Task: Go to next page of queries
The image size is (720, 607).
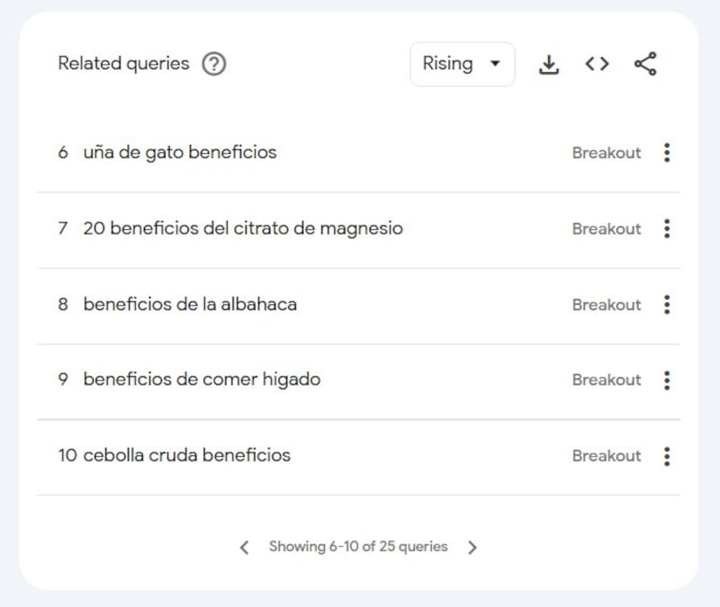Action: pyautogui.click(x=472, y=547)
